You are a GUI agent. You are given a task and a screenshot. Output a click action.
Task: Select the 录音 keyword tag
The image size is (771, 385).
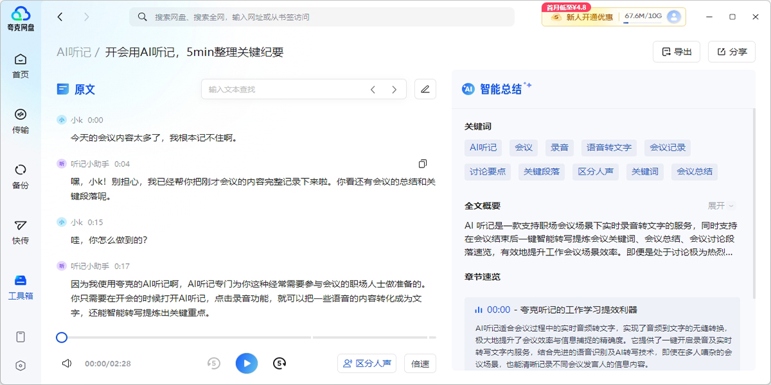click(x=560, y=148)
